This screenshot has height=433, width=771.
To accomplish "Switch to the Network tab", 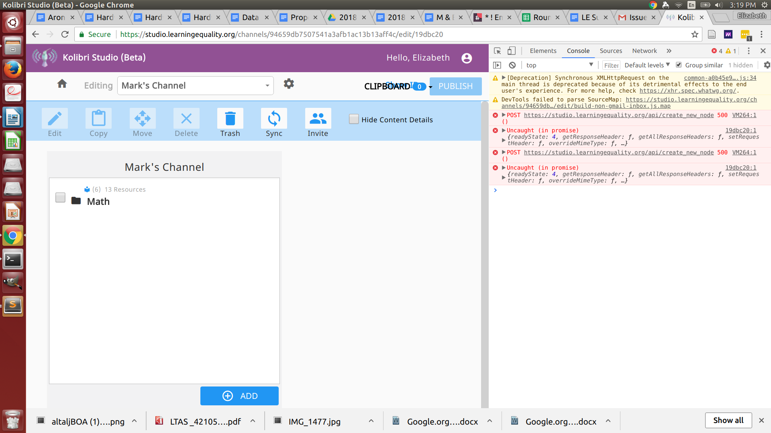I will [x=644, y=51].
